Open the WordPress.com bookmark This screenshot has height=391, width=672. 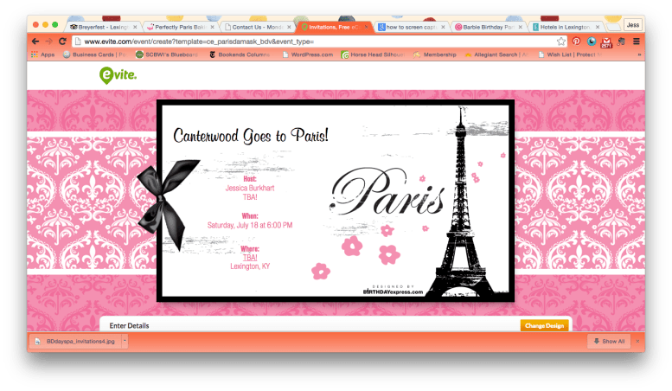tap(308, 54)
